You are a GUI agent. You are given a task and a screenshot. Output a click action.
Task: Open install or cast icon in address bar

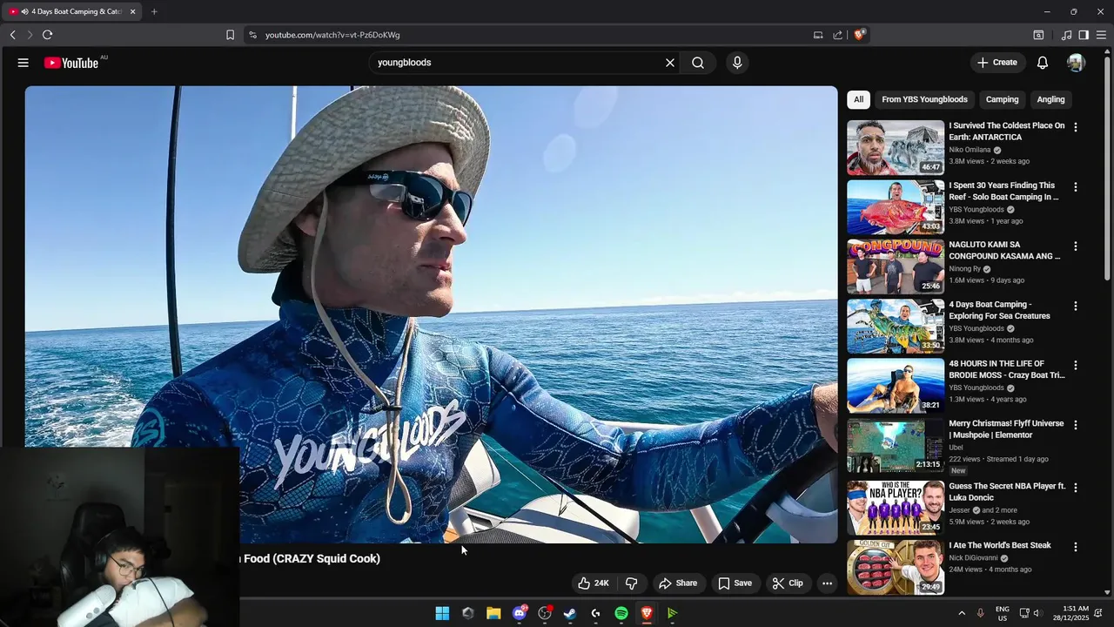pos(818,35)
